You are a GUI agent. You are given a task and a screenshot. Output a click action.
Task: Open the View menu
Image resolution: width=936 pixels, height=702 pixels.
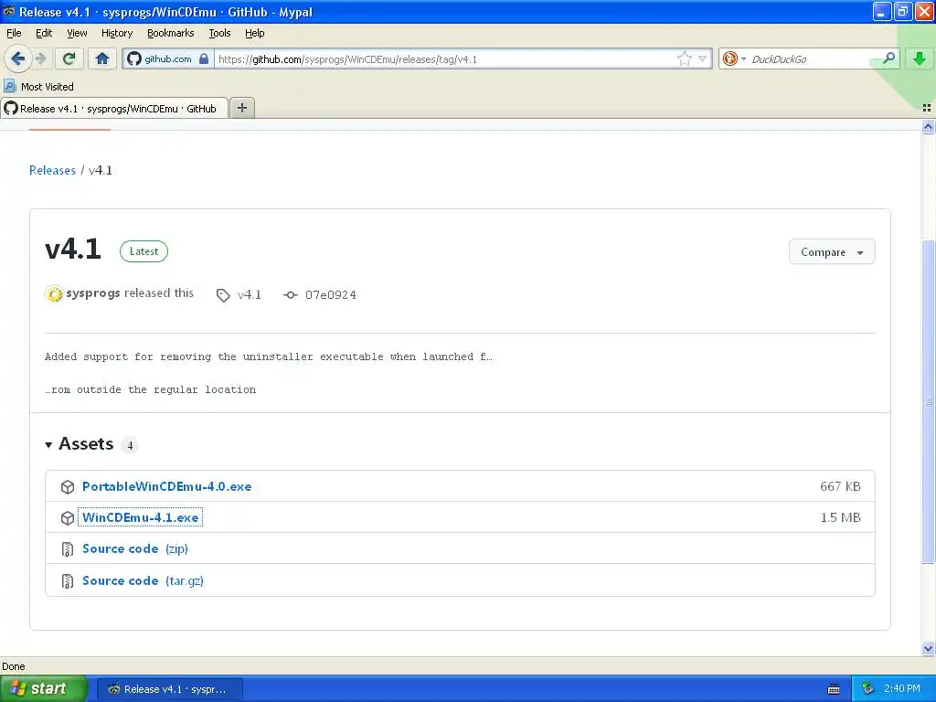click(x=77, y=33)
